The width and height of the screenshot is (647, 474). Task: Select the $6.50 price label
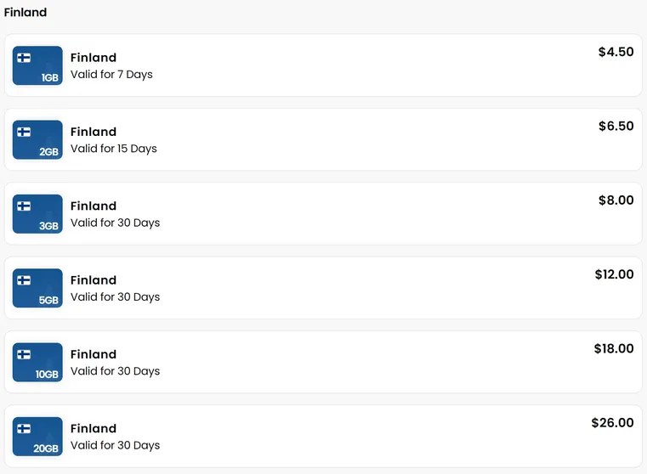616,126
